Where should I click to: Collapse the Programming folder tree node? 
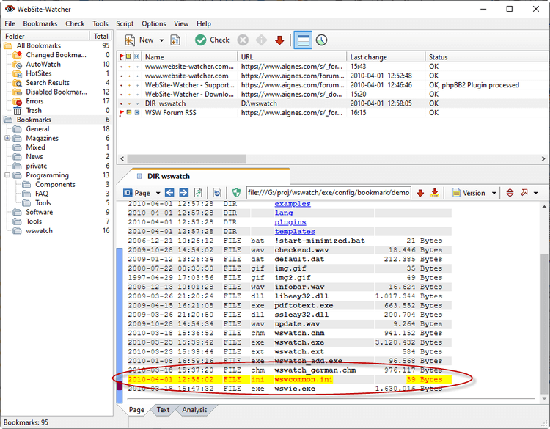pyautogui.click(x=7, y=175)
